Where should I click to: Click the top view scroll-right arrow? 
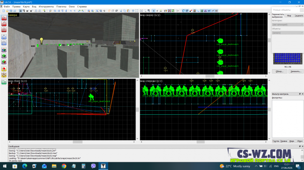(x=266, y=76)
